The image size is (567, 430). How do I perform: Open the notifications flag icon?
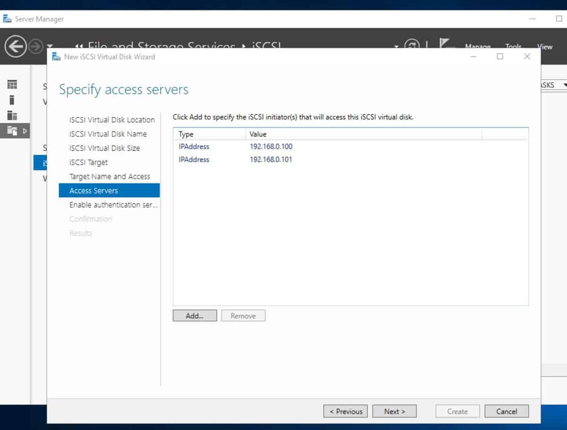tap(444, 43)
